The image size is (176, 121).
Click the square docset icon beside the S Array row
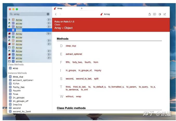9,48
